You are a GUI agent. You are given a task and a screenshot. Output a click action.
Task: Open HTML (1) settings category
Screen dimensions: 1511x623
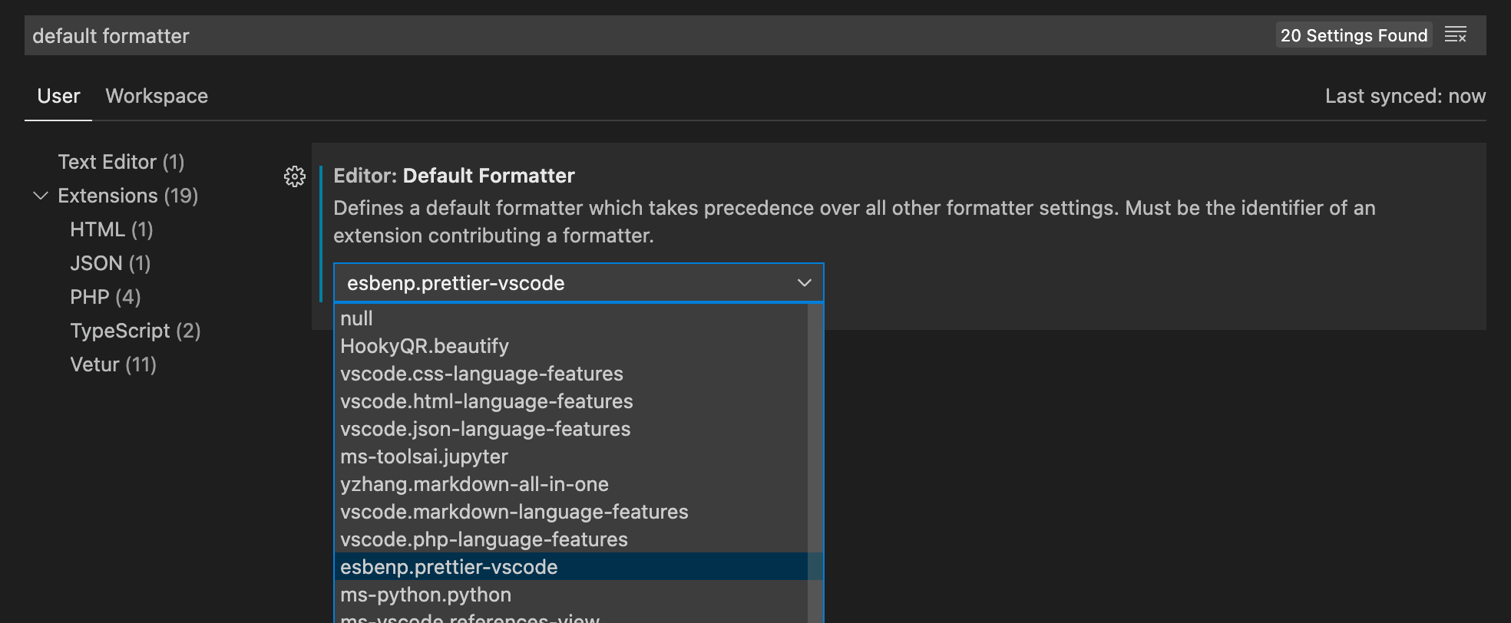(111, 229)
